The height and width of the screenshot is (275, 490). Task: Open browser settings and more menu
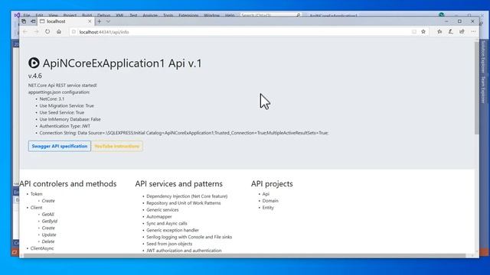point(473,31)
